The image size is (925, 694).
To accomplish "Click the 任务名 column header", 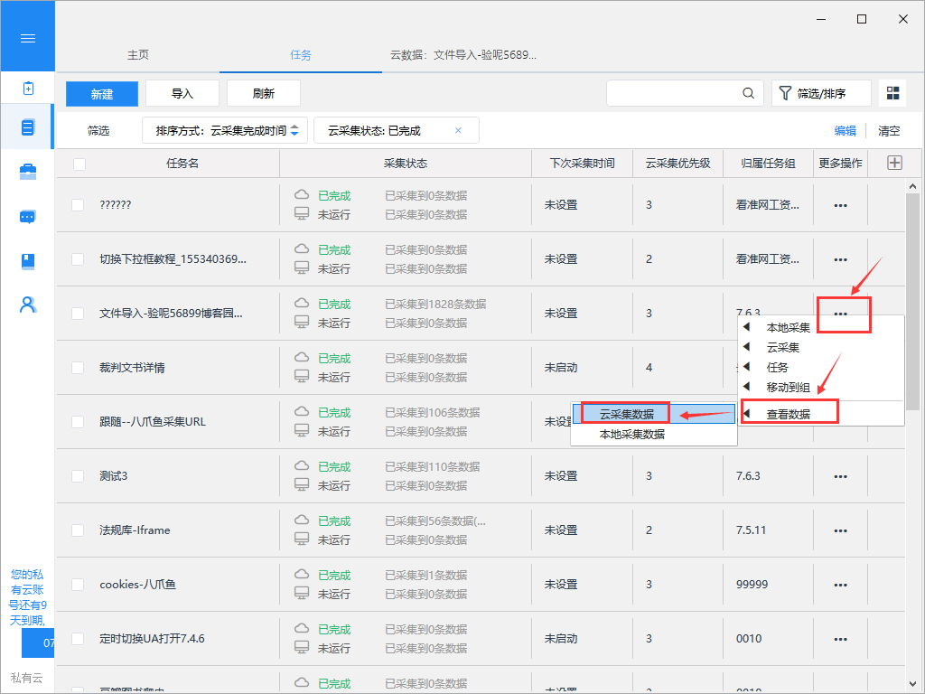I will (182, 164).
